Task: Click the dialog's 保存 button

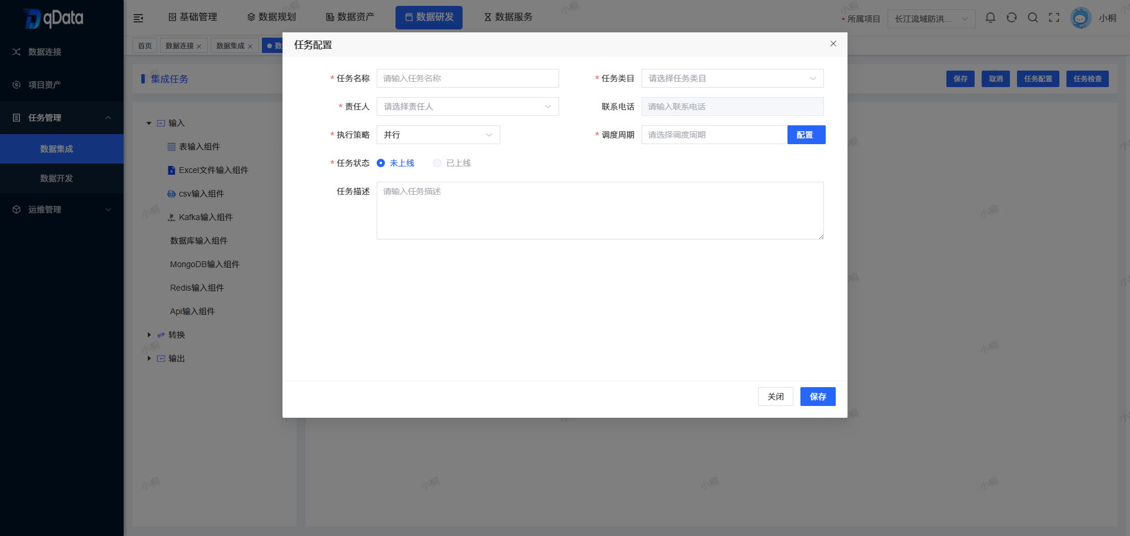Action: pos(818,397)
